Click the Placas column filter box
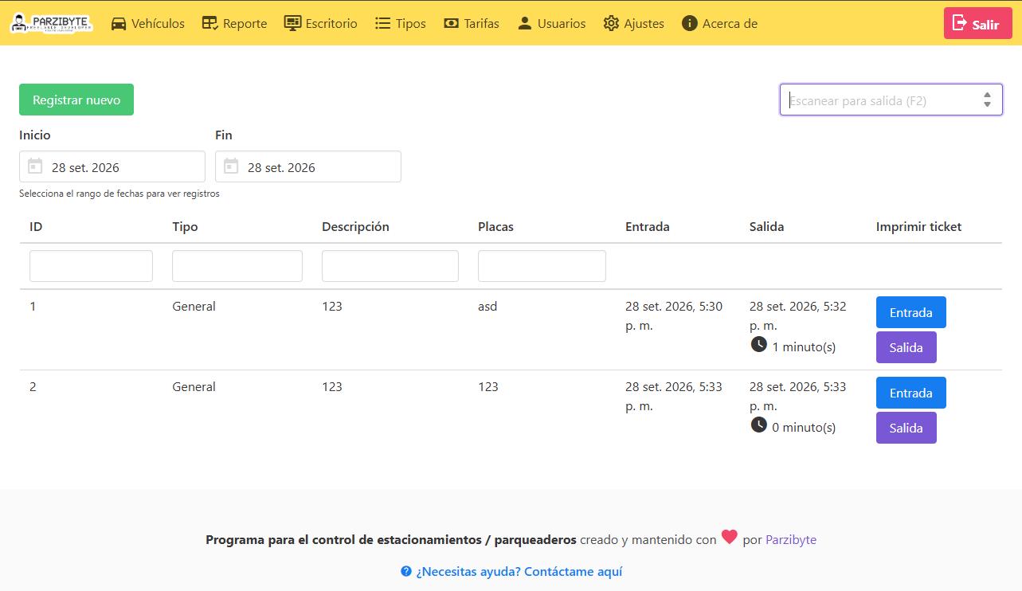Screen dimensions: 1022x591 (542, 266)
